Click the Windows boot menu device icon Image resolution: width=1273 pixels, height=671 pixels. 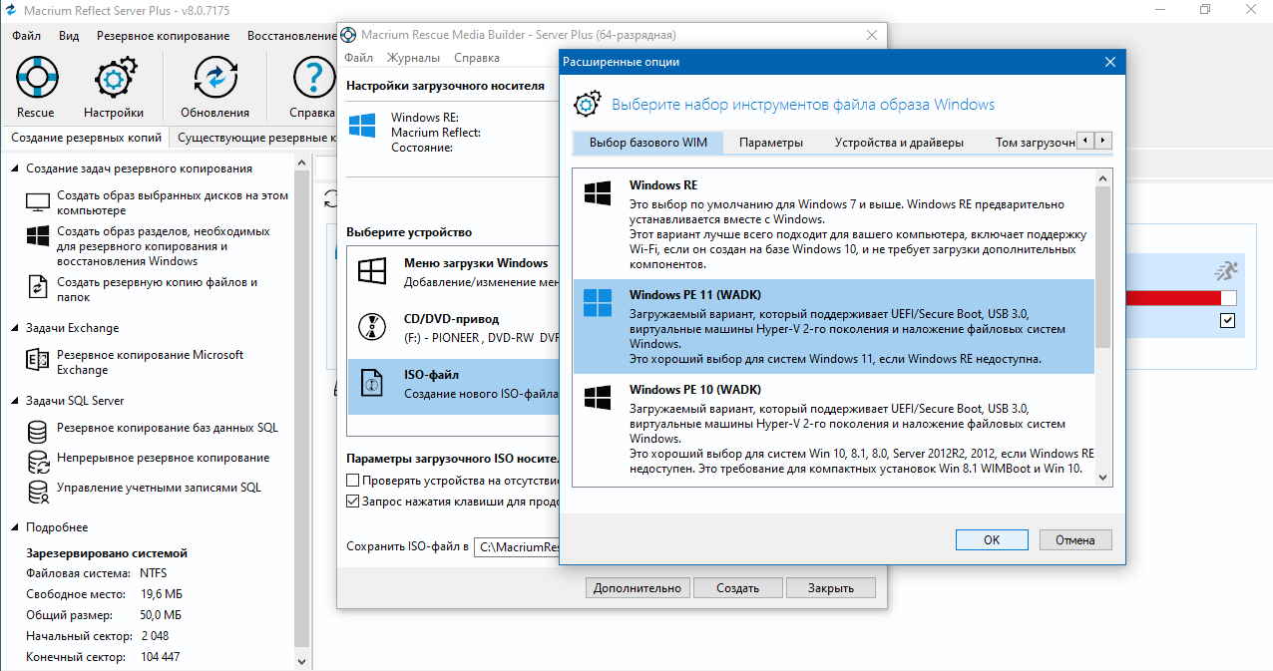pyautogui.click(x=372, y=271)
